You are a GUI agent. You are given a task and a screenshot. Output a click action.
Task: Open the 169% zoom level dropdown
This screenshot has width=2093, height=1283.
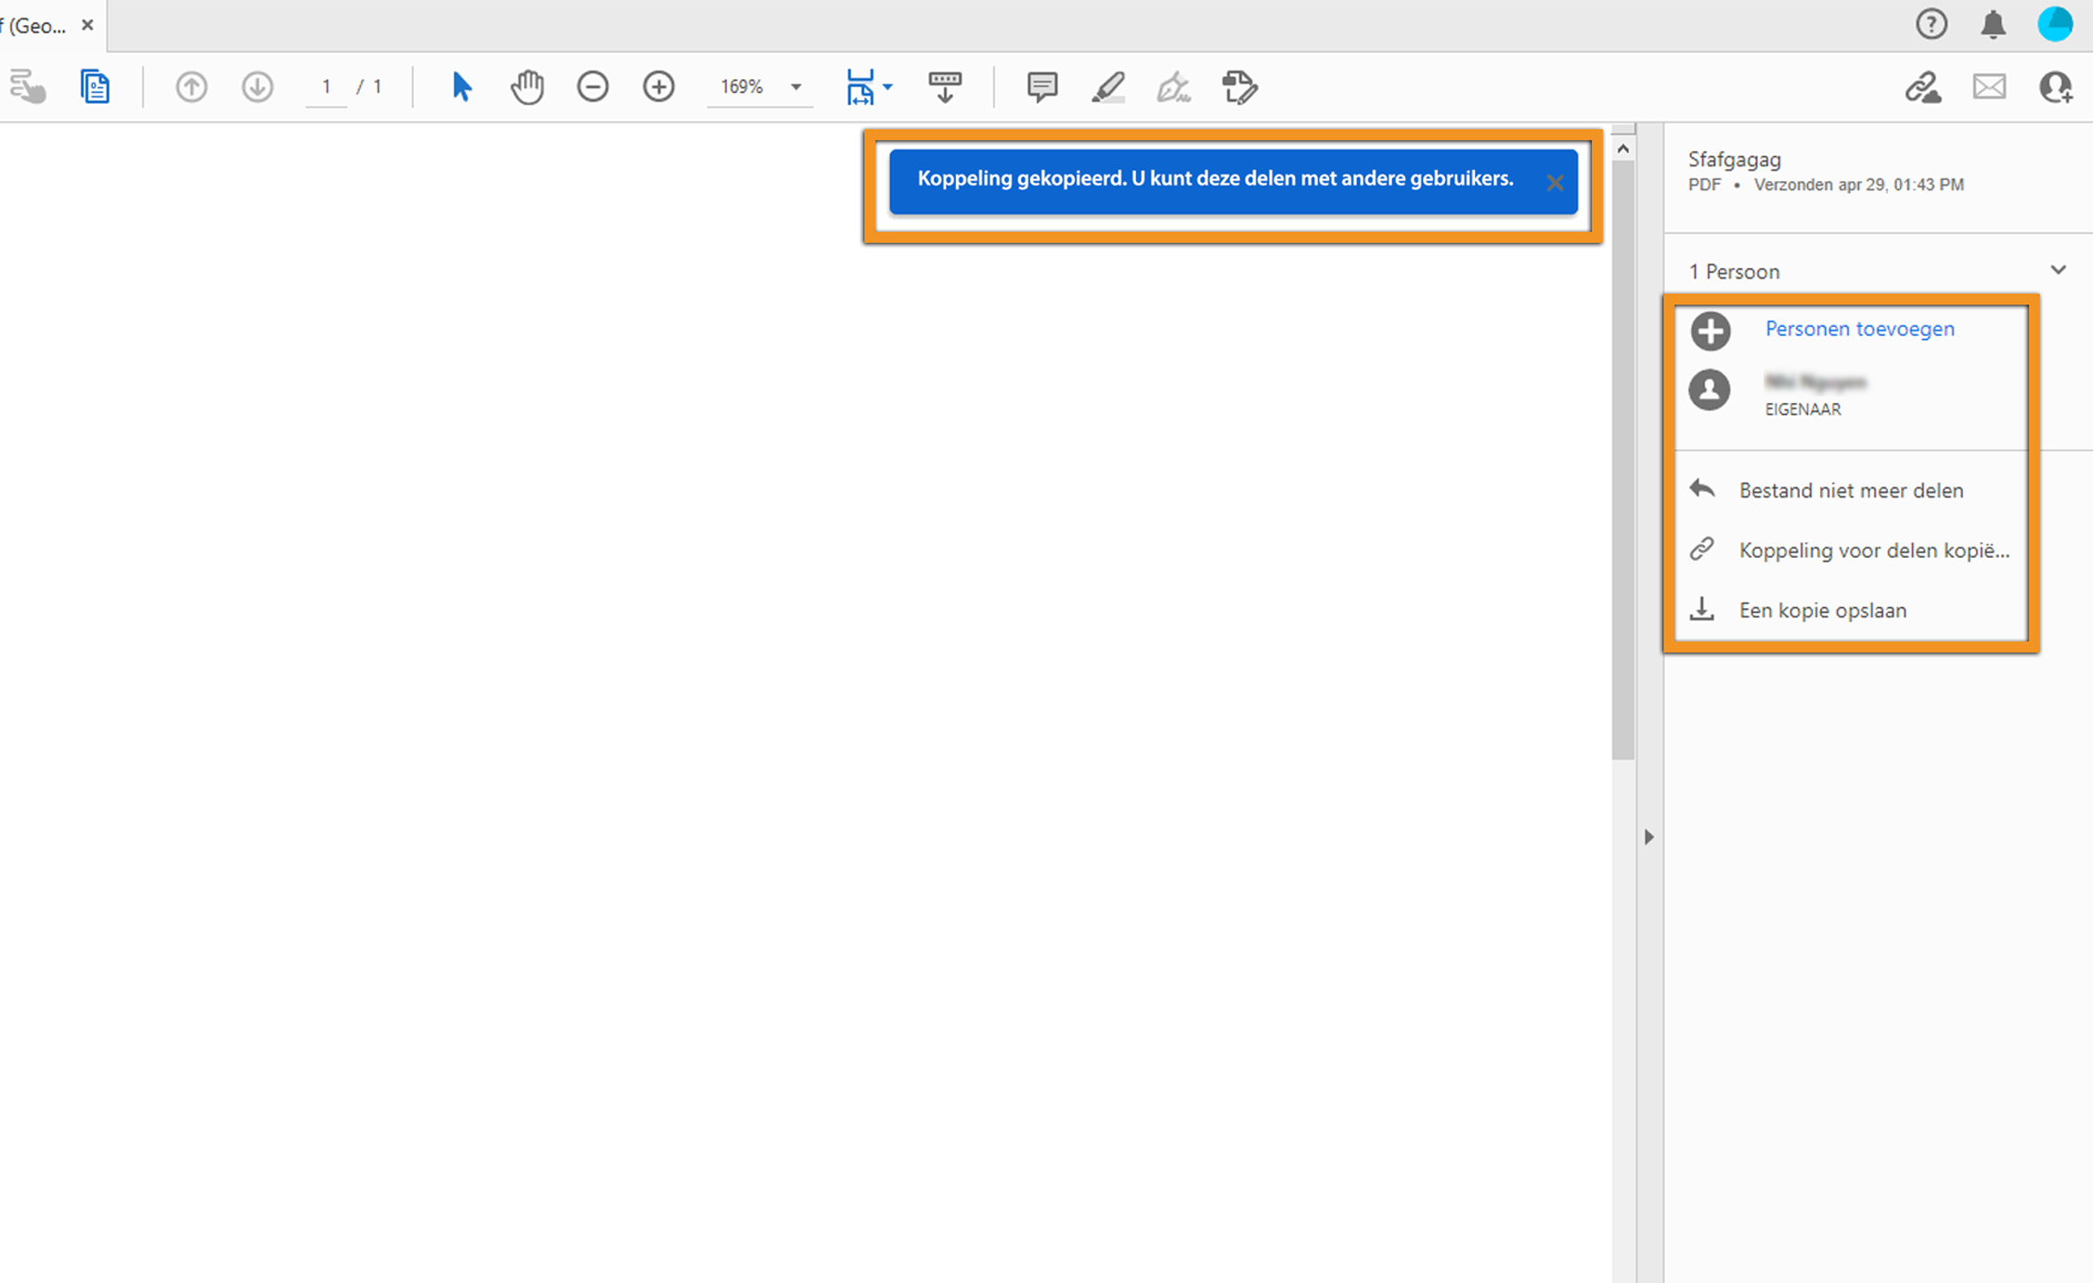click(795, 87)
